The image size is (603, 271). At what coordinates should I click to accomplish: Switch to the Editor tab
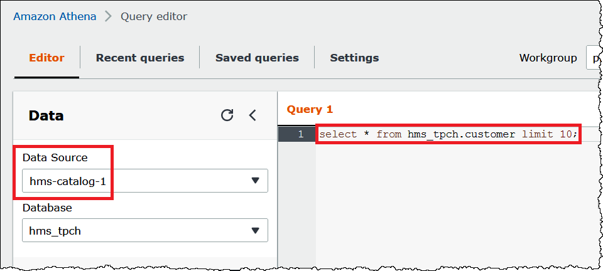(46, 58)
